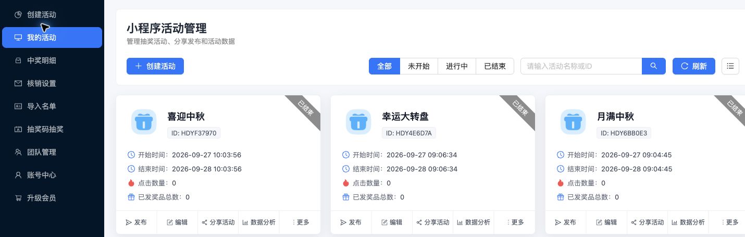745x237 pixels.
Task: Click 分享活动 on the 月满中秋 card
Action: coord(648,222)
